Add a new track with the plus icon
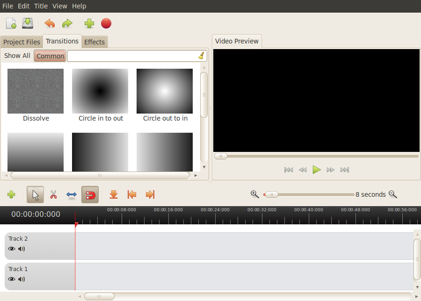The height and width of the screenshot is (301, 421). (x=11, y=194)
